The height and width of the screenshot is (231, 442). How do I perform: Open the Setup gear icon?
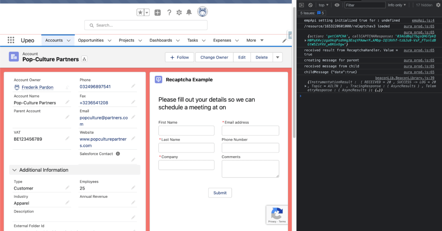179,12
